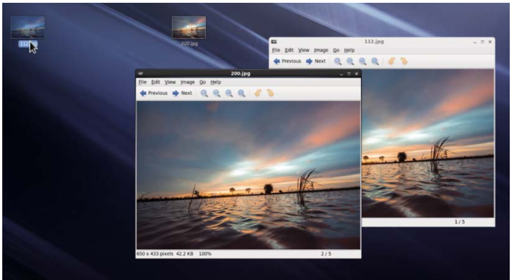This screenshot has width=512, height=280.
Task: Open Help menu in 200.jpg window
Action: (x=216, y=82)
